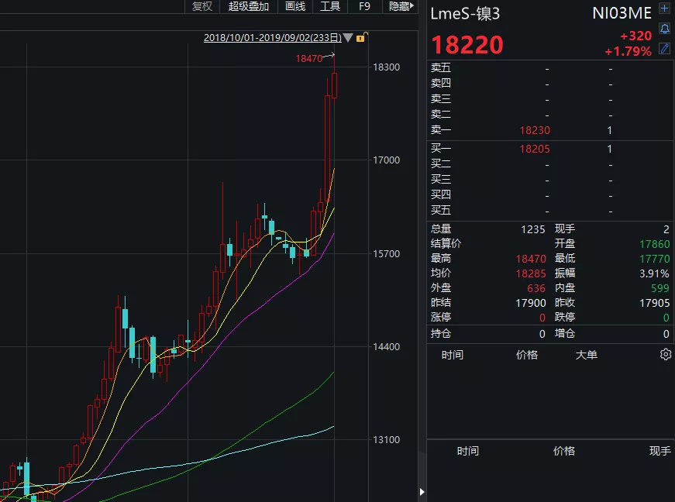
Task: Collapse panel with the white arrow splitter
Action: click(422, 492)
